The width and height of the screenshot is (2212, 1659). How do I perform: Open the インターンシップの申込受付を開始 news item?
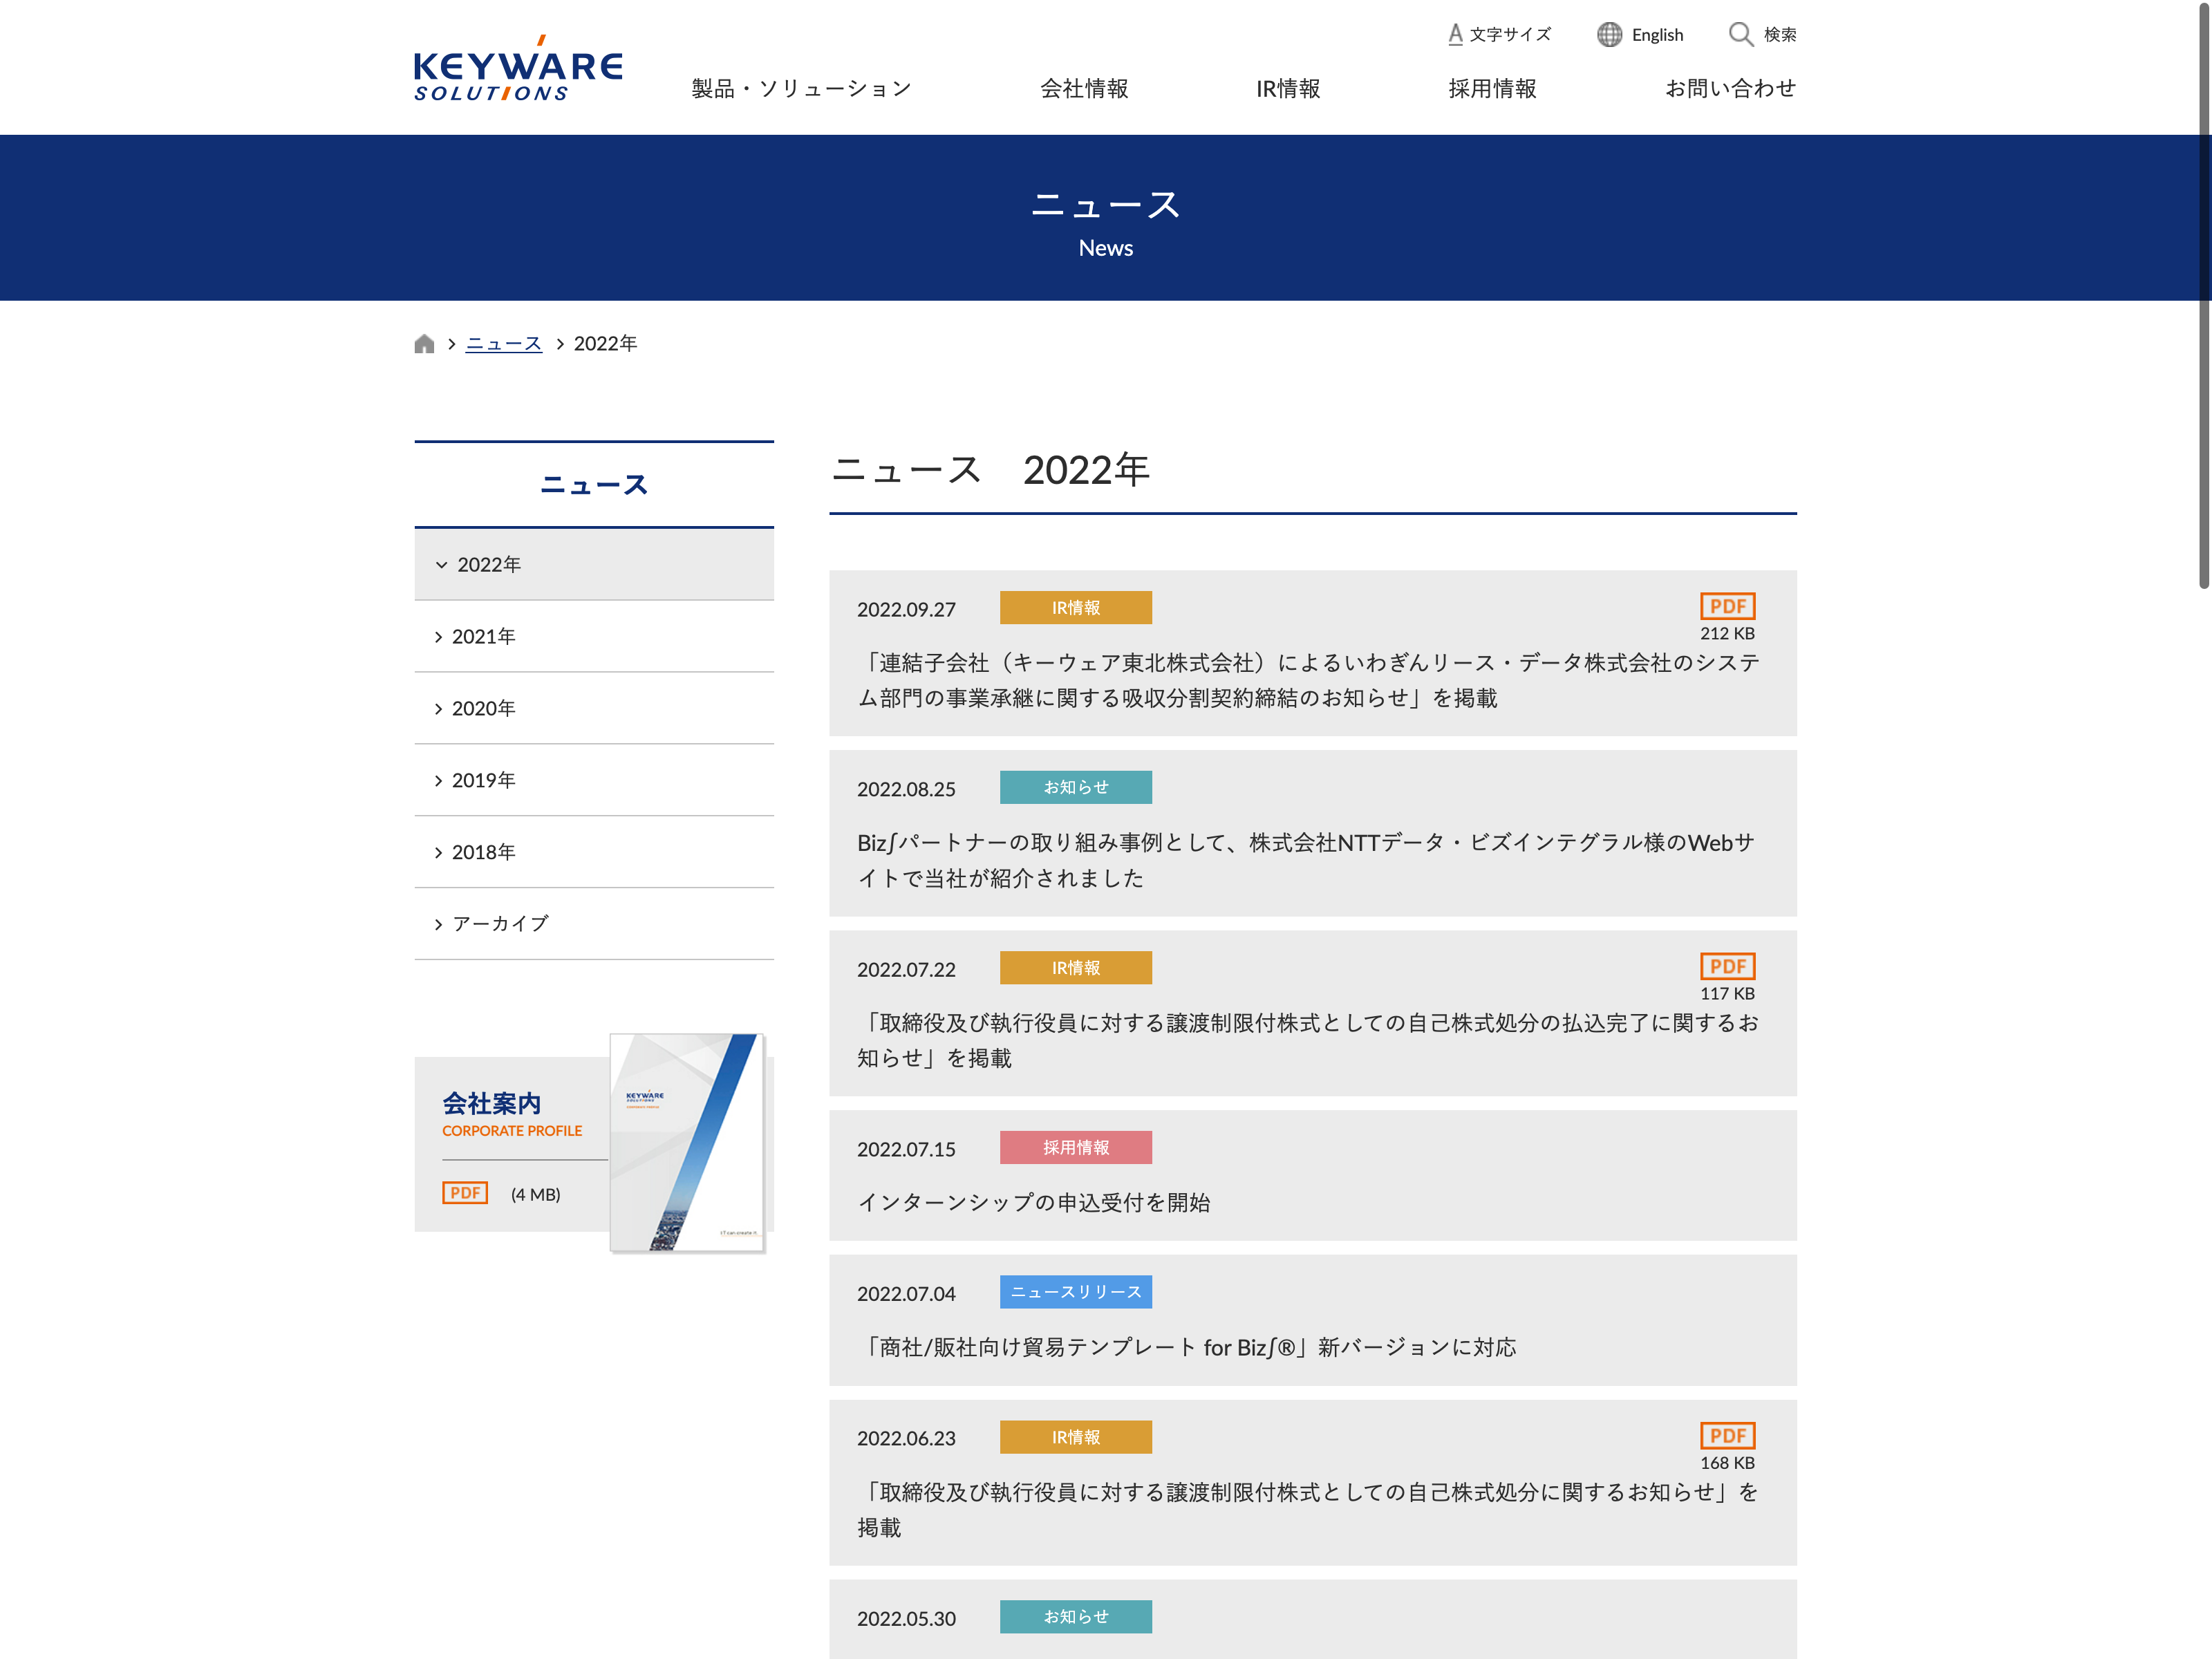click(1033, 1202)
